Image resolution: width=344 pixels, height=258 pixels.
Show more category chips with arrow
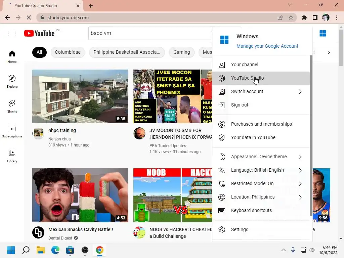329,52
